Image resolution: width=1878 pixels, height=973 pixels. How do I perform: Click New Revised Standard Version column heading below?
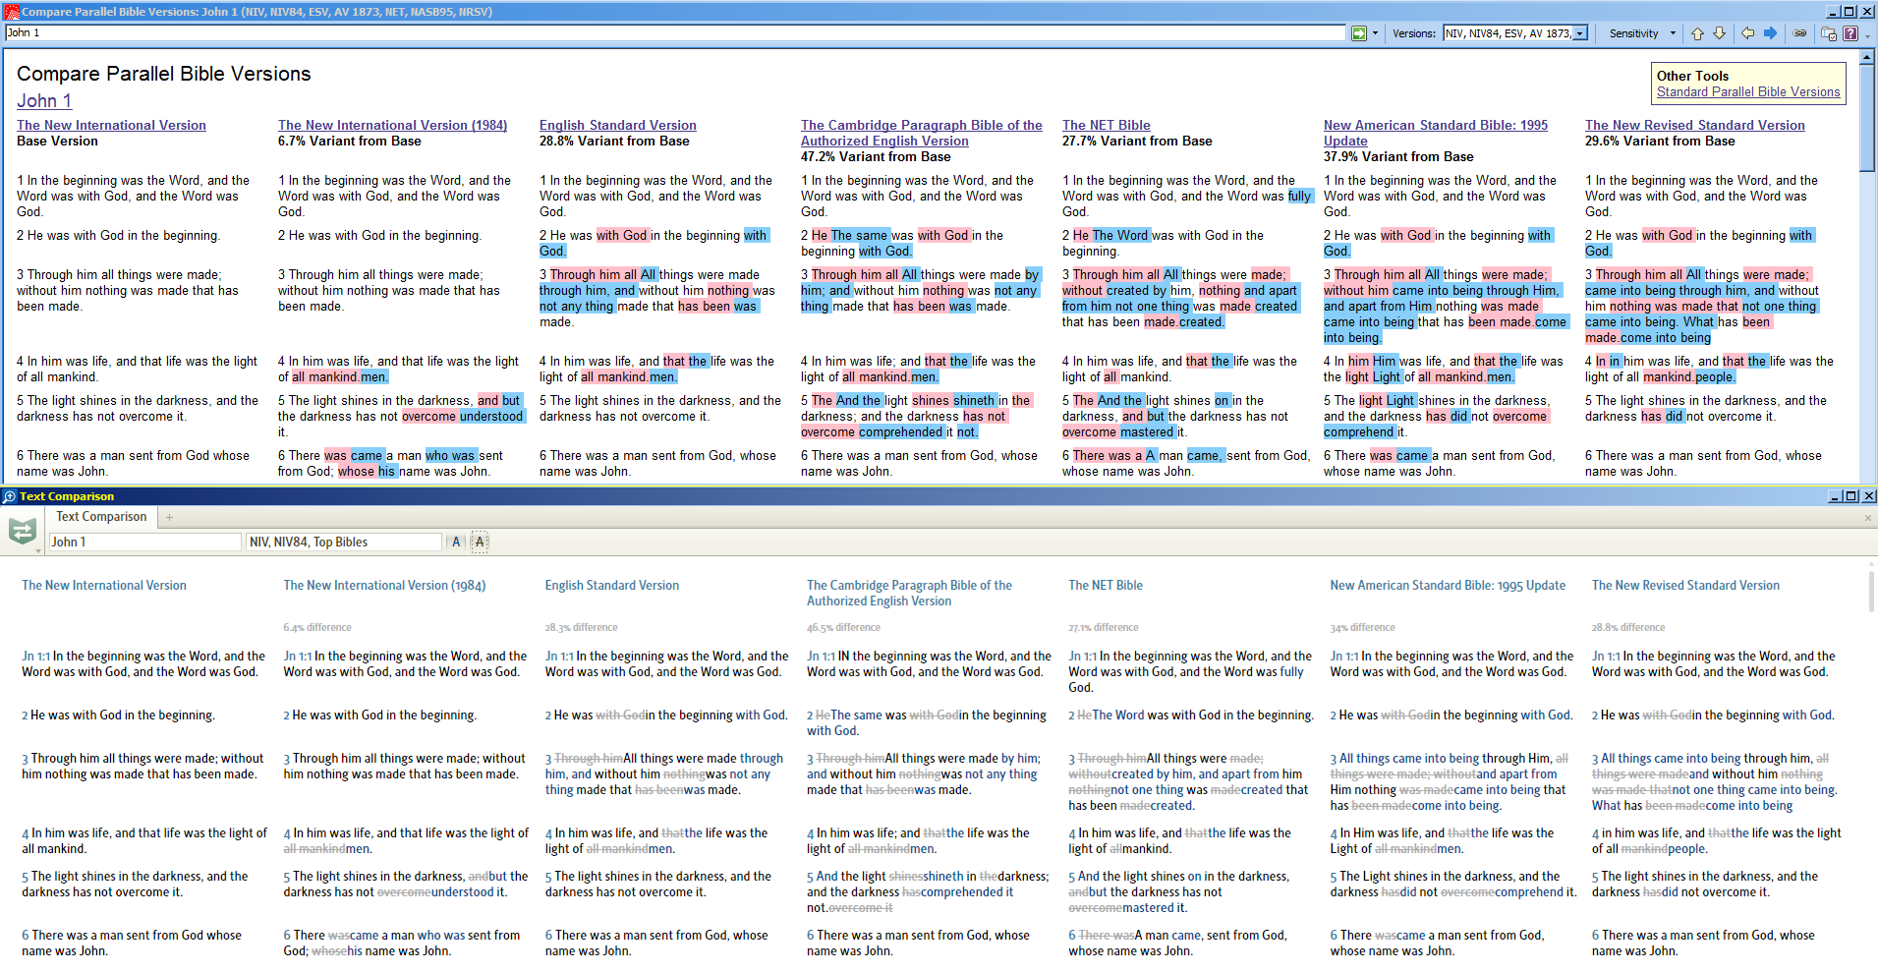coord(1685,586)
